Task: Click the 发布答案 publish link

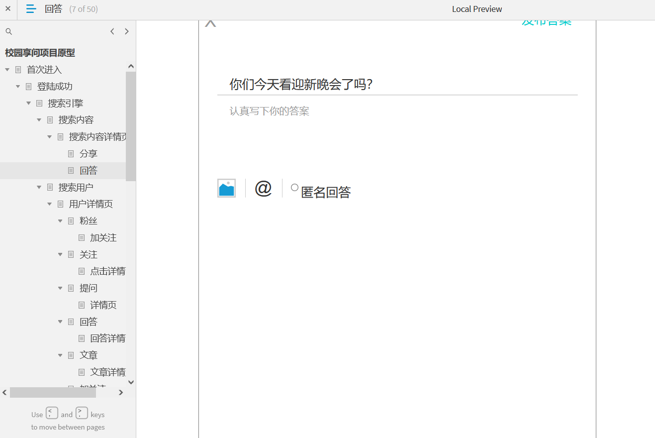Action: coord(547,23)
